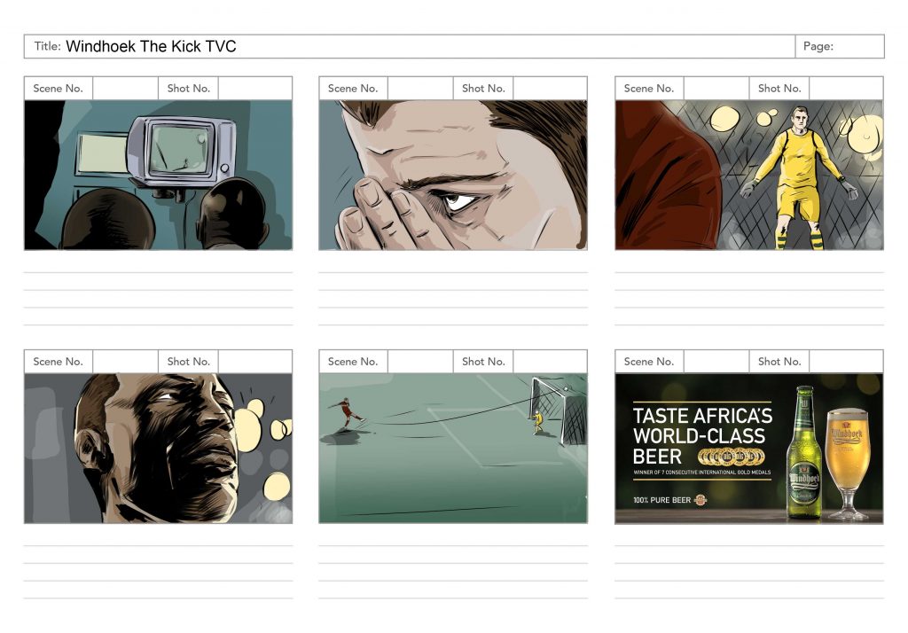Select the panel of the tense man's upturned face
This screenshot has width=908, height=633.
[158, 449]
